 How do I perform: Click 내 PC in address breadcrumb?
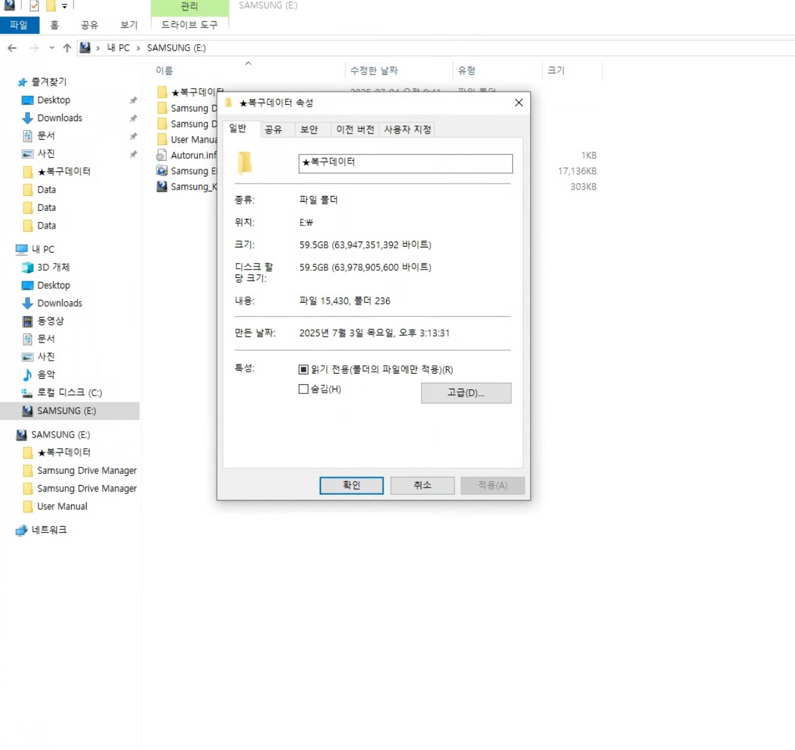[x=119, y=48]
